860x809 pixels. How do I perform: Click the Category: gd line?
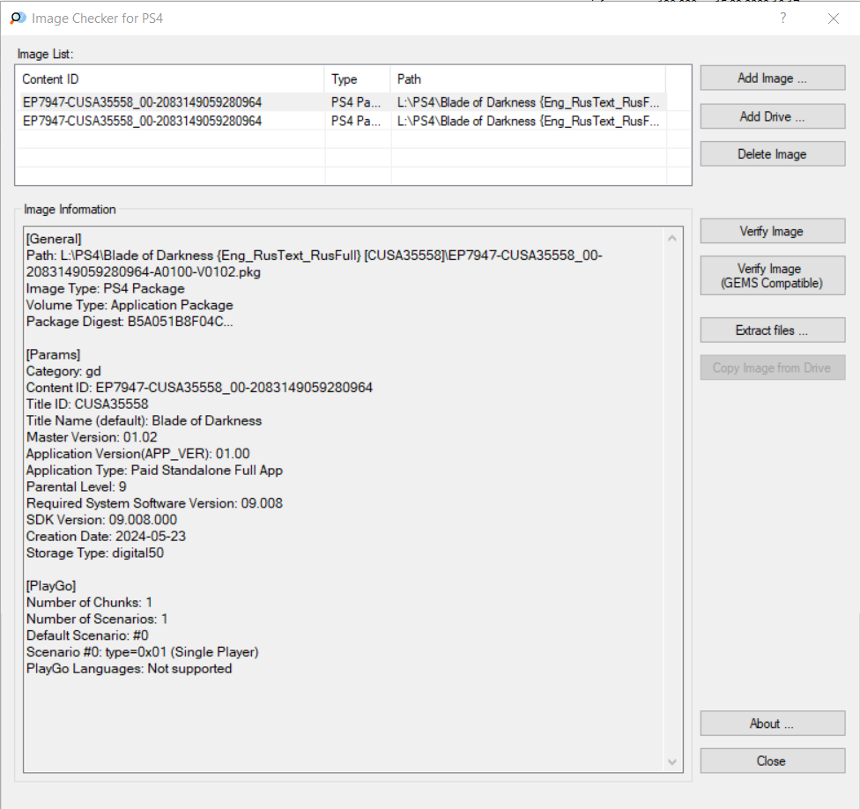coord(63,371)
